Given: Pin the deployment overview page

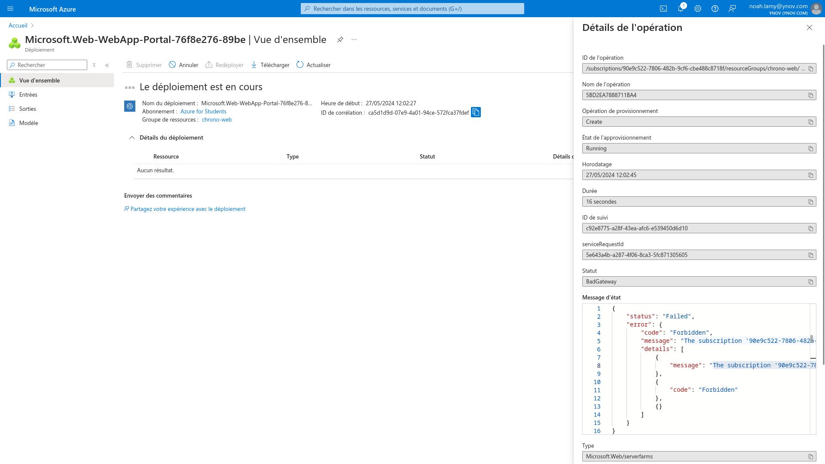Looking at the screenshot, I should coord(340,39).
